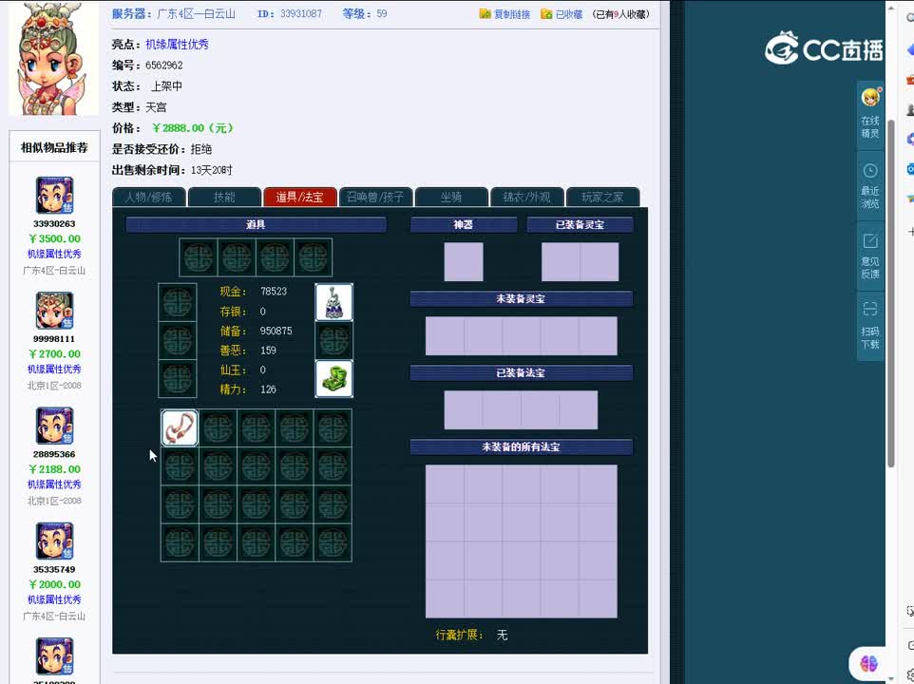
Task: Click the 服务器 广东4区-白云山 text
Action: point(174,14)
